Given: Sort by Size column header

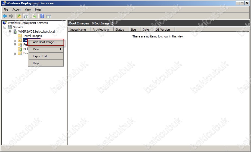Looking at the screenshot, I should [x=135, y=30].
